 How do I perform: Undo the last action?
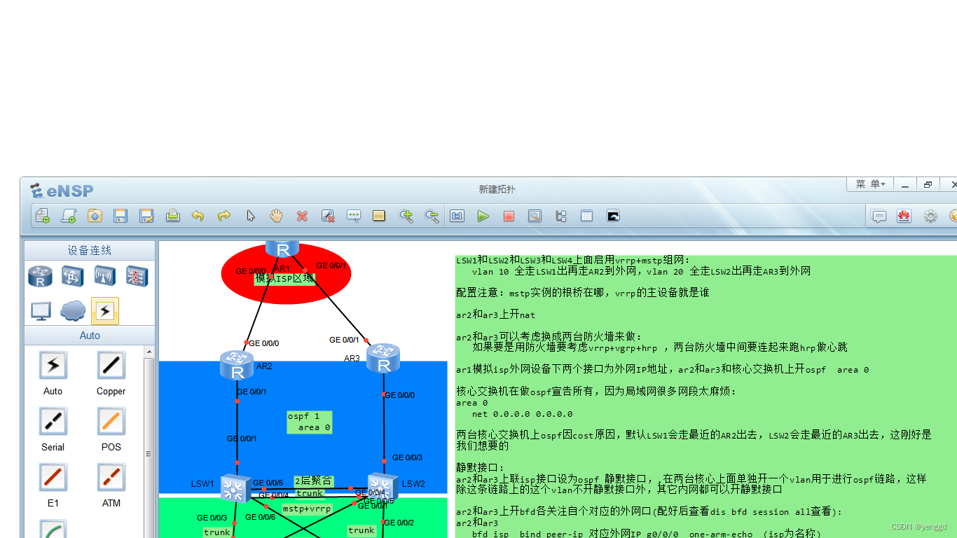click(198, 216)
